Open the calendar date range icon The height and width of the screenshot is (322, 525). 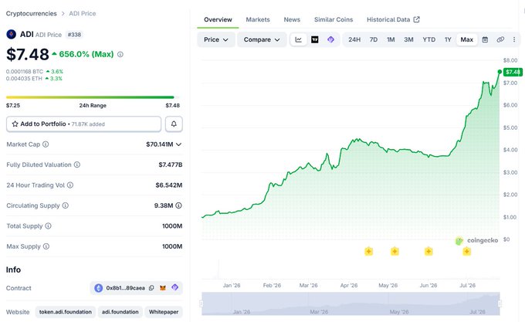click(x=485, y=39)
